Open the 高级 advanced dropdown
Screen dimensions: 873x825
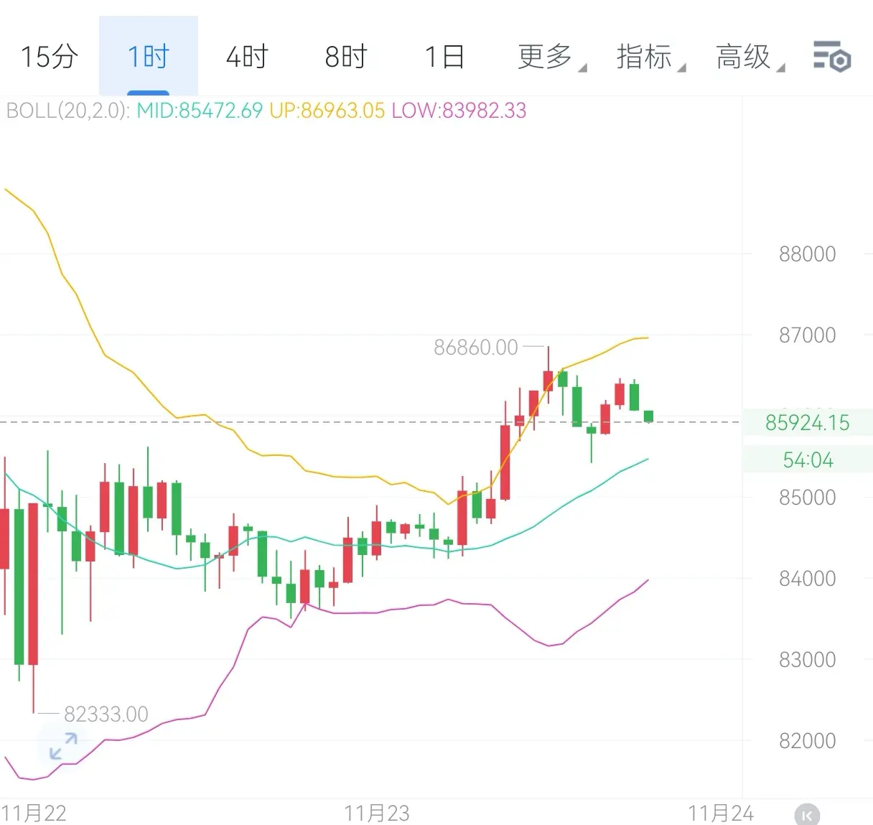point(750,57)
